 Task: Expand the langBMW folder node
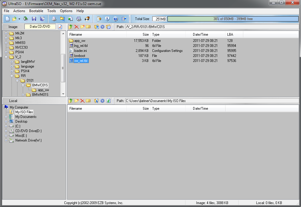point(12,62)
